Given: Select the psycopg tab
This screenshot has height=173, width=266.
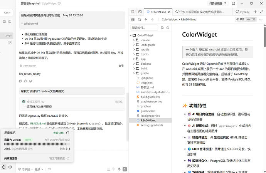Looking at the screenshot, I should coord(242,12).
